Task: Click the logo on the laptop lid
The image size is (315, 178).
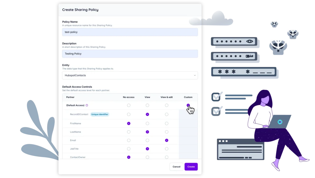Action: click(x=280, y=122)
